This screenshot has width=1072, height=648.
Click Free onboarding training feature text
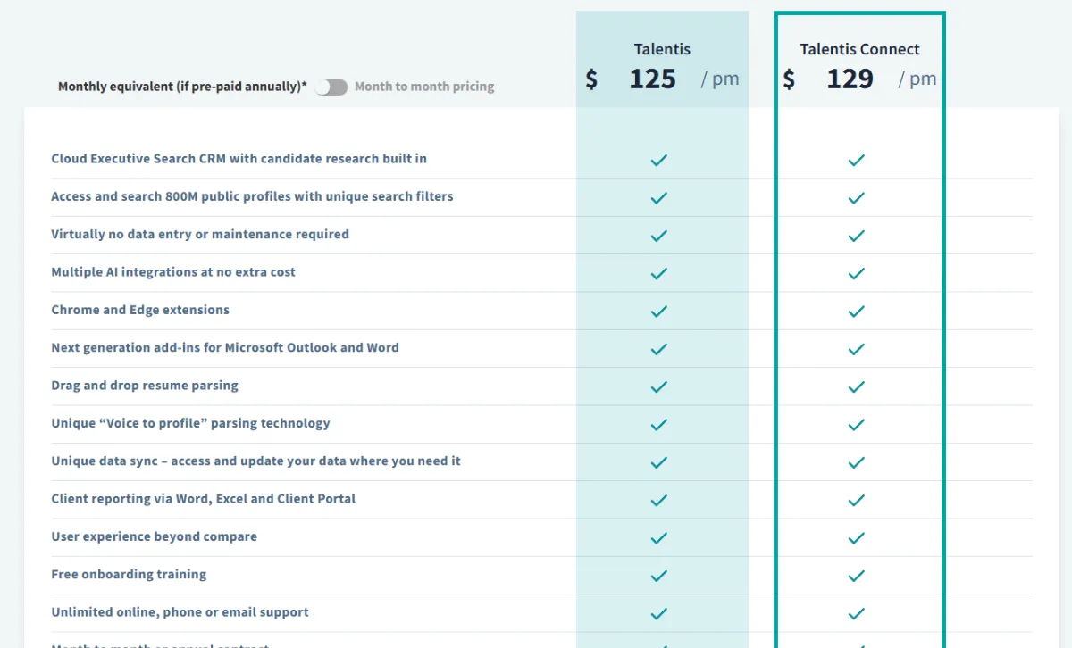click(129, 574)
